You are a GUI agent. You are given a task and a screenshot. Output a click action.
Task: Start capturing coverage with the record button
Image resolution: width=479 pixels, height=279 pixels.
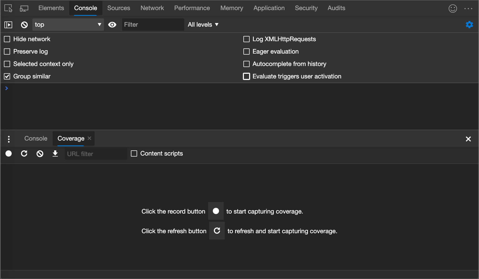pos(8,153)
